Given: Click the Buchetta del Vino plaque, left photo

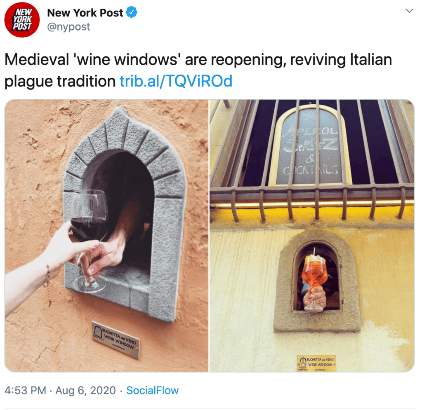Looking at the screenshot, I should 116,340.
